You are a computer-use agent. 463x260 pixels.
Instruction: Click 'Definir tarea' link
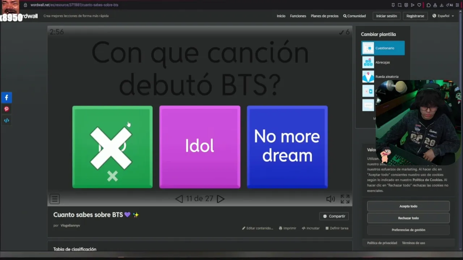pos(337,228)
